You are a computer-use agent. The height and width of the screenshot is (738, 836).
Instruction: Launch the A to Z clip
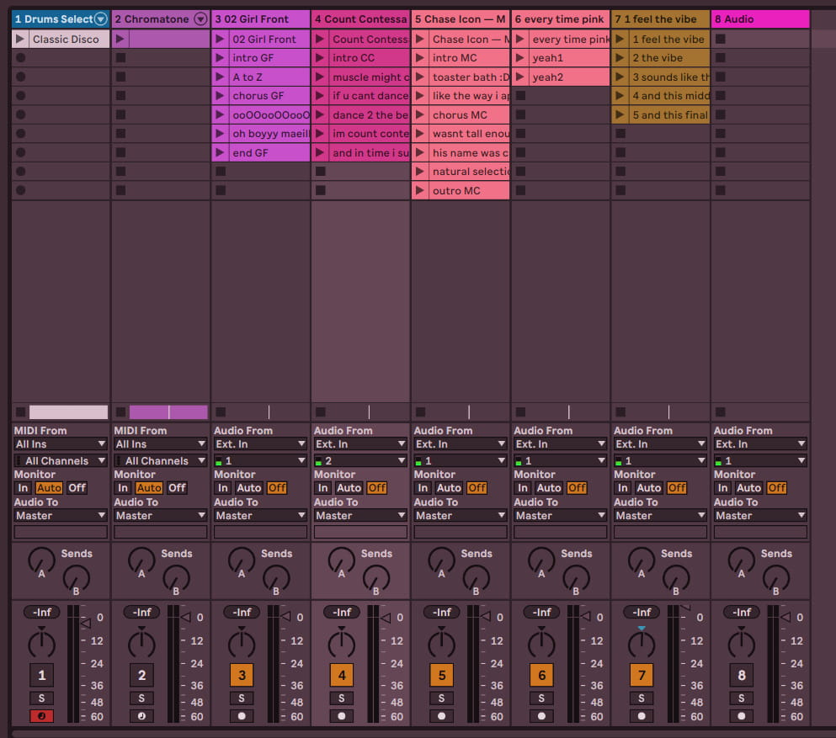pyautogui.click(x=220, y=77)
